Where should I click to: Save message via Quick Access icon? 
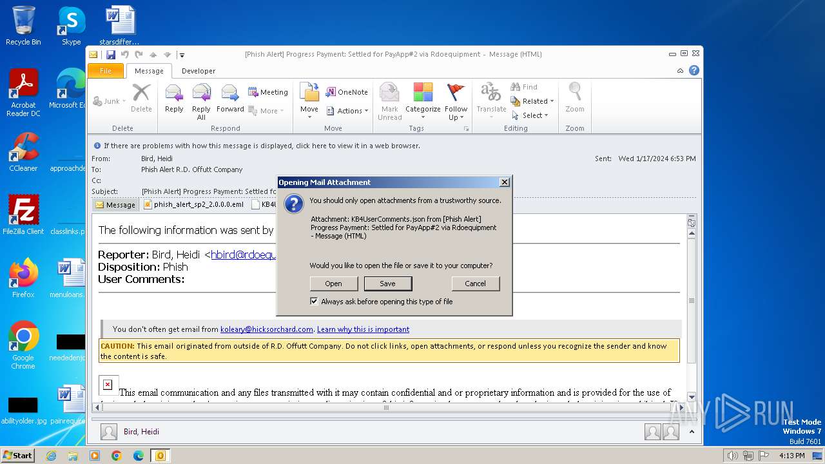[x=111, y=55]
